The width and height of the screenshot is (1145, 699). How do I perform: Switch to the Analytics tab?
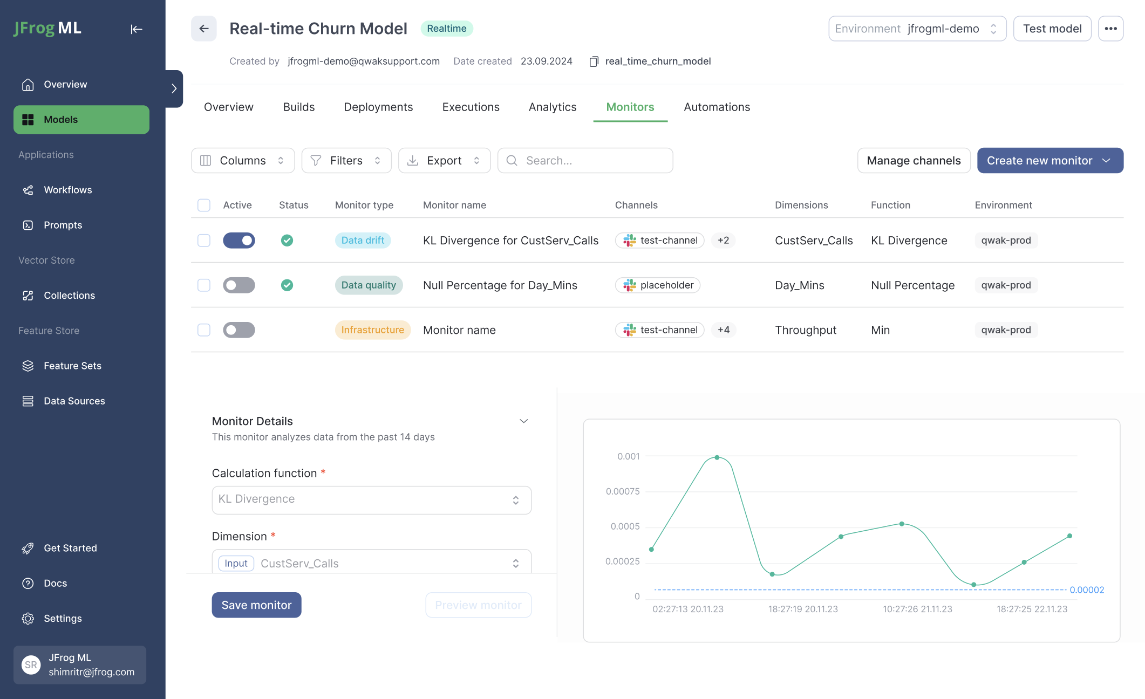coord(552,107)
